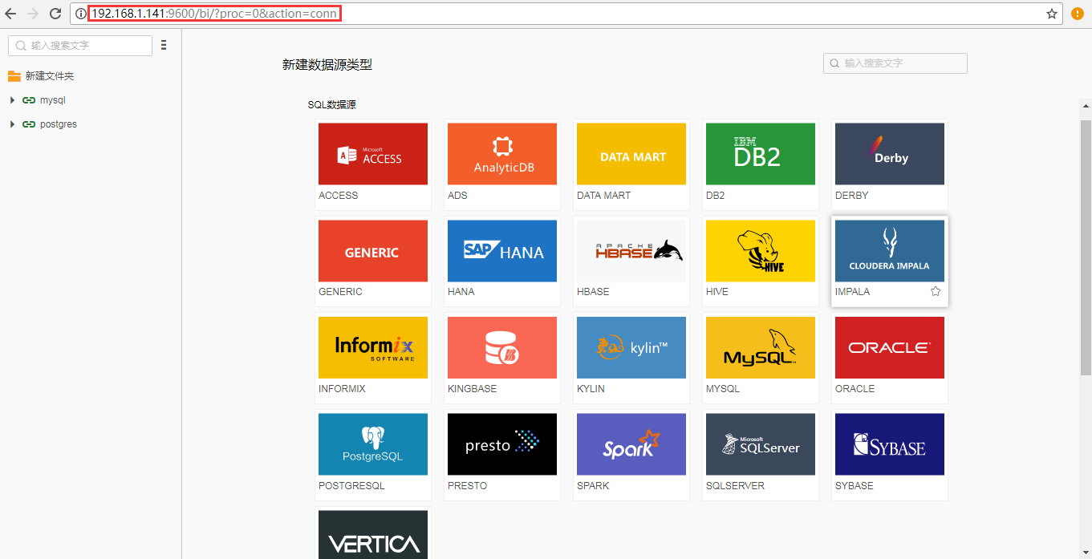1092x559 pixels.
Task: Focus the data source type search box
Action: point(895,63)
